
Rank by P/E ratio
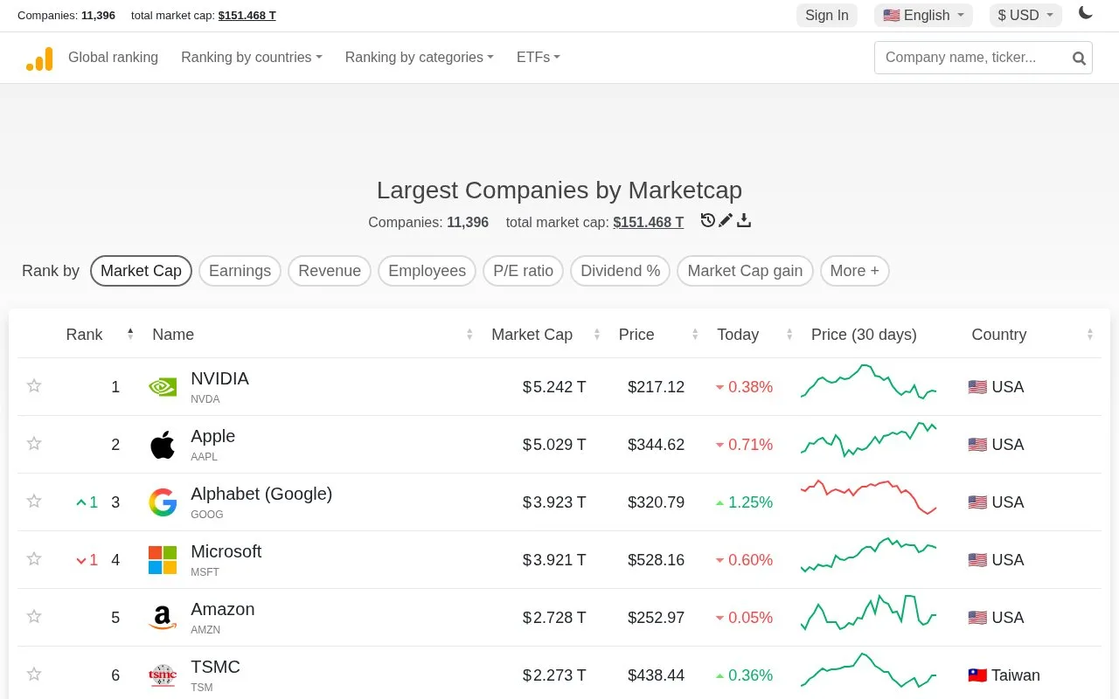point(523,271)
